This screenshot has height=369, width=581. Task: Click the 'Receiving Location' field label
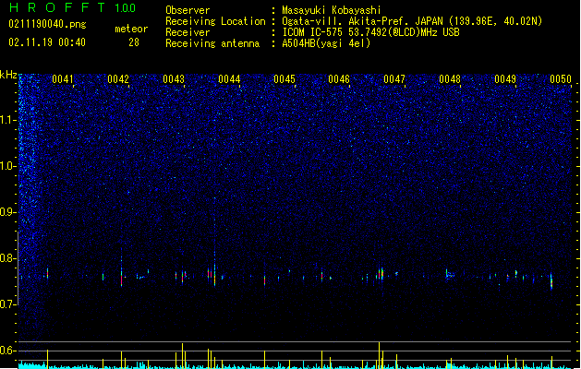pos(215,21)
